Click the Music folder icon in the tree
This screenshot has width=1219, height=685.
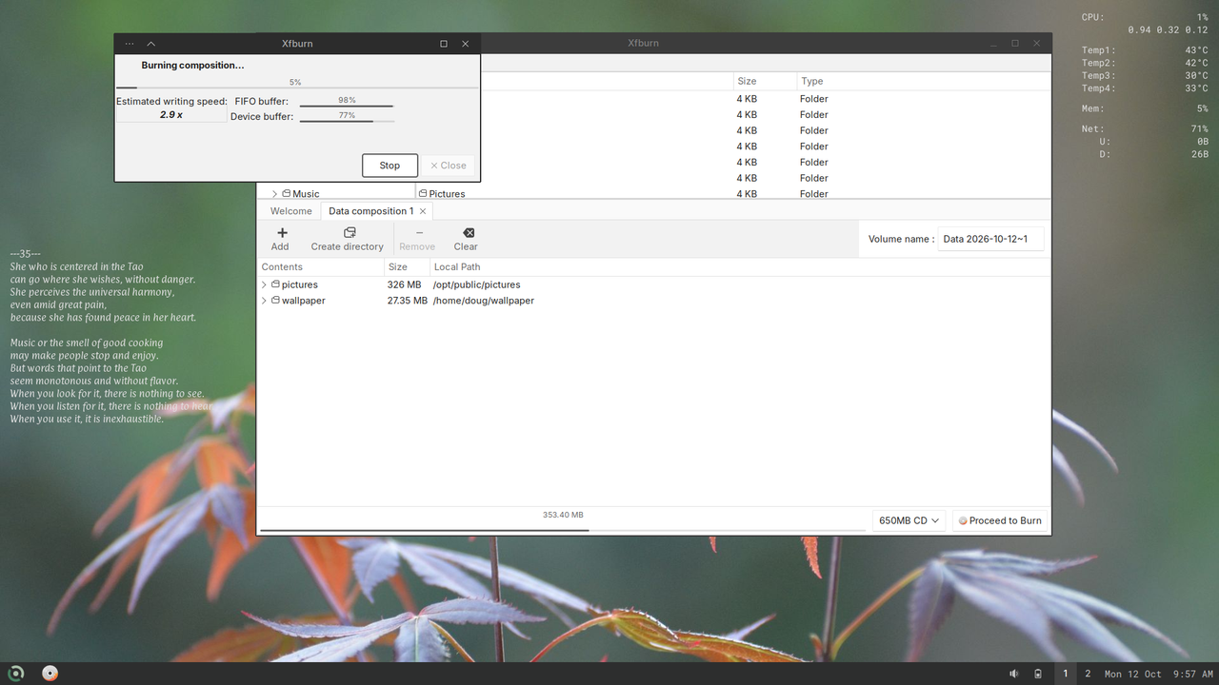click(286, 194)
